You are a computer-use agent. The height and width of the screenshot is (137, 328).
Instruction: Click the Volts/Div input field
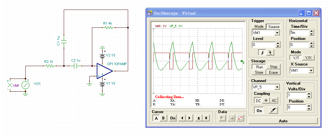297,95
